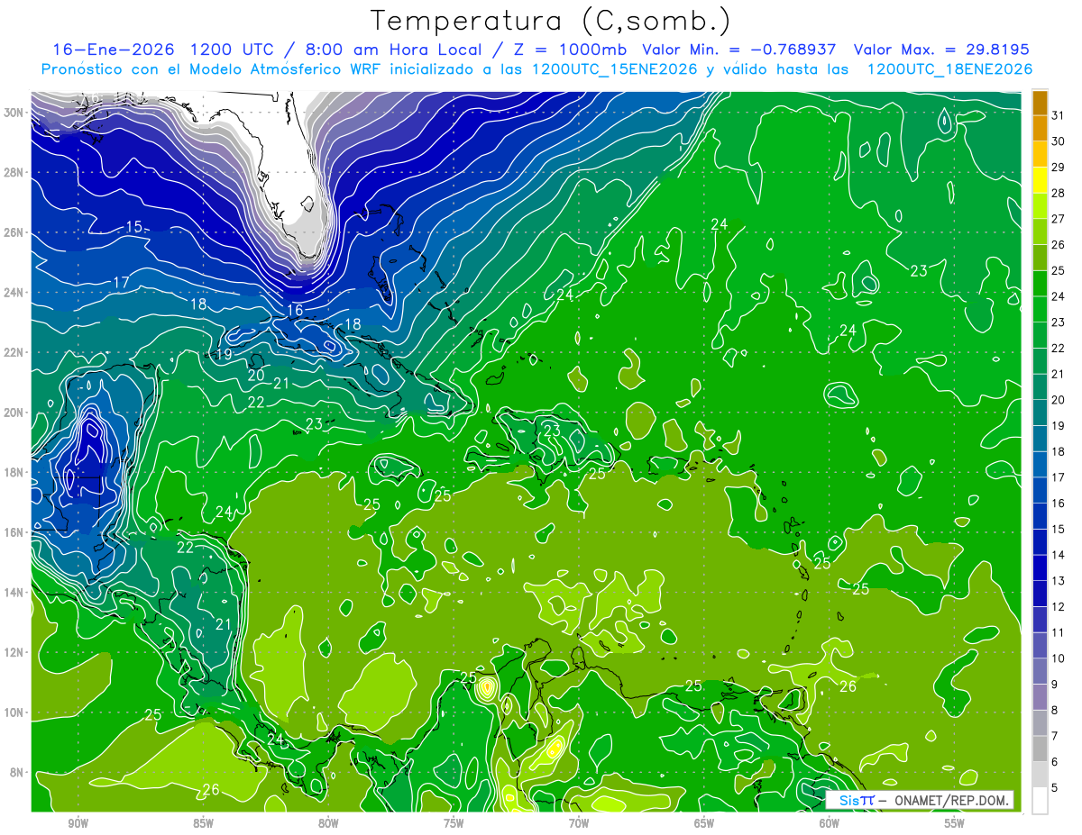Click the "17" contour label on map
This screenshot has width=1082, height=835.
(121, 283)
